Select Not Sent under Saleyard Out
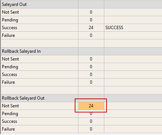This screenshot has width=162, height=135. tap(10, 12)
